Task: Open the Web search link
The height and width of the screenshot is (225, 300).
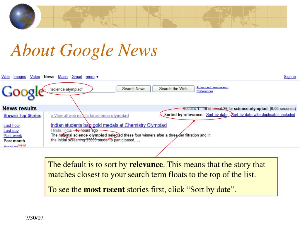Action: (x=6, y=77)
